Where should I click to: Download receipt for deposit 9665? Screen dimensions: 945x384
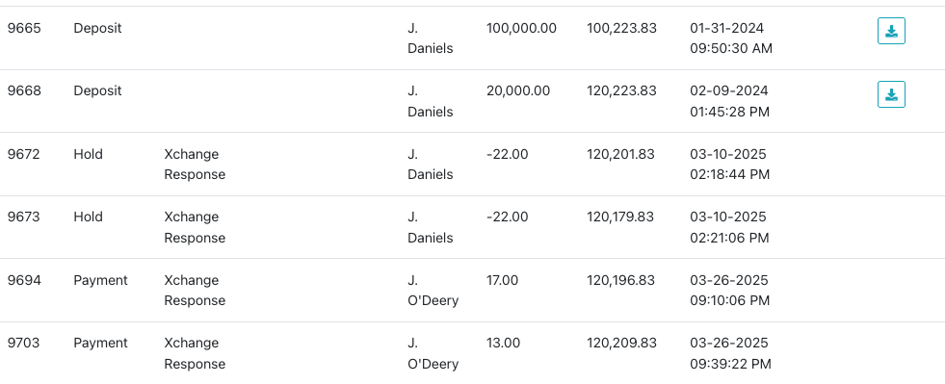coord(891,31)
